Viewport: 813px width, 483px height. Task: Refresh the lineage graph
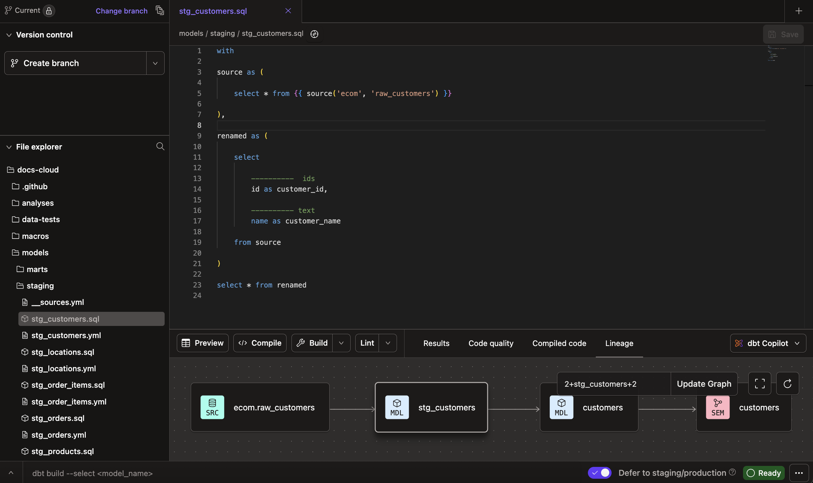787,383
